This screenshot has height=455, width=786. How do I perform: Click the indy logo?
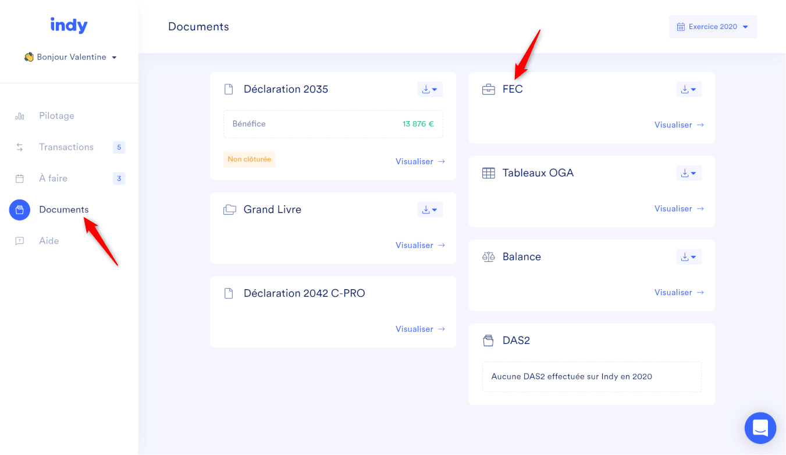[69, 26]
